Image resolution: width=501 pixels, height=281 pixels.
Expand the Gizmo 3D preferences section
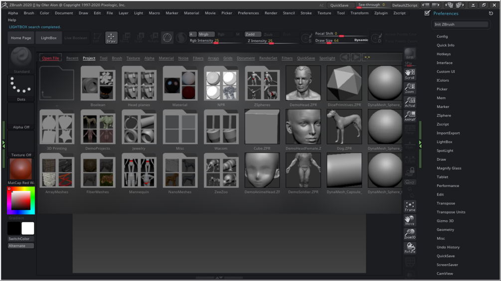(x=445, y=220)
